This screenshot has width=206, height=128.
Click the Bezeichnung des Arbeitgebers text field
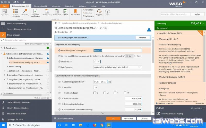pyautogui.click(x=118, y=50)
